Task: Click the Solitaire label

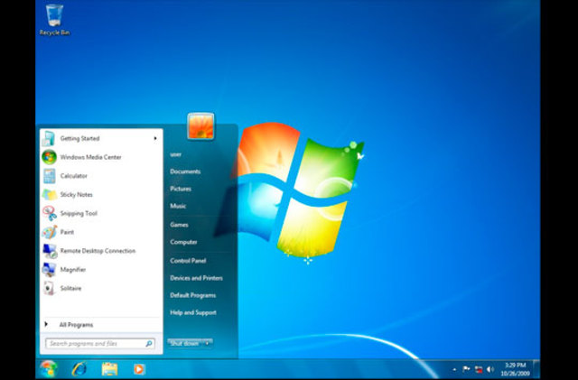Action: [x=70, y=288]
